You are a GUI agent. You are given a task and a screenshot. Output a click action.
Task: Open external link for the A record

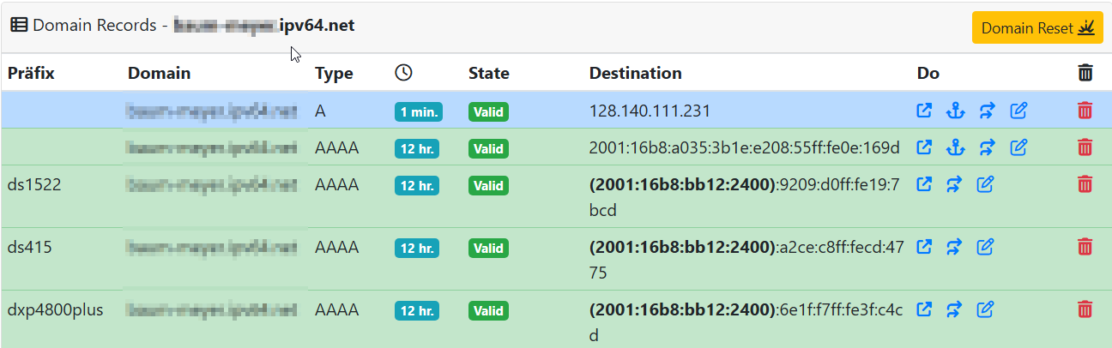[x=924, y=111]
